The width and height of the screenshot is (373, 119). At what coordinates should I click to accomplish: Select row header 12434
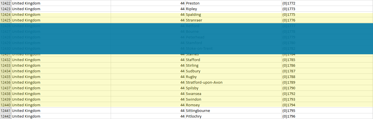coord(6,71)
